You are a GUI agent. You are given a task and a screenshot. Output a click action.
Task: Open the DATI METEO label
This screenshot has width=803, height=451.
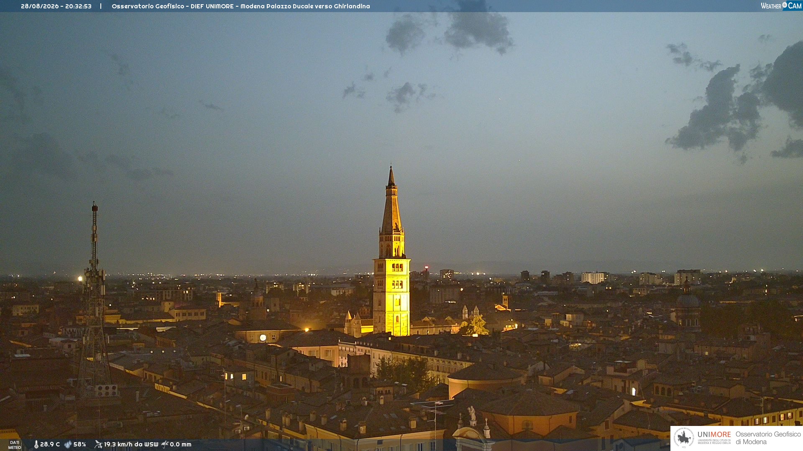coord(15,445)
